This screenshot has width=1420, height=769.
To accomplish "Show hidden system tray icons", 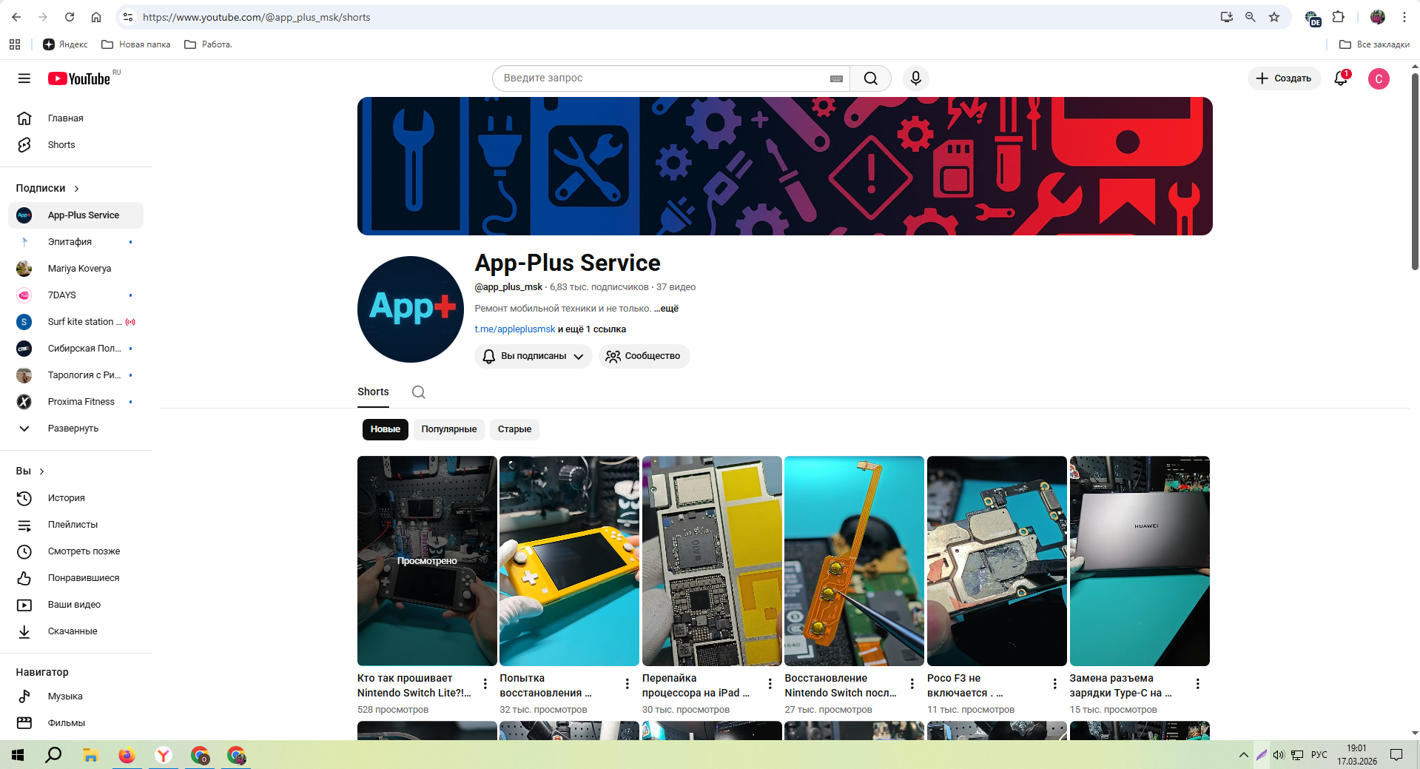I will tap(1243, 755).
